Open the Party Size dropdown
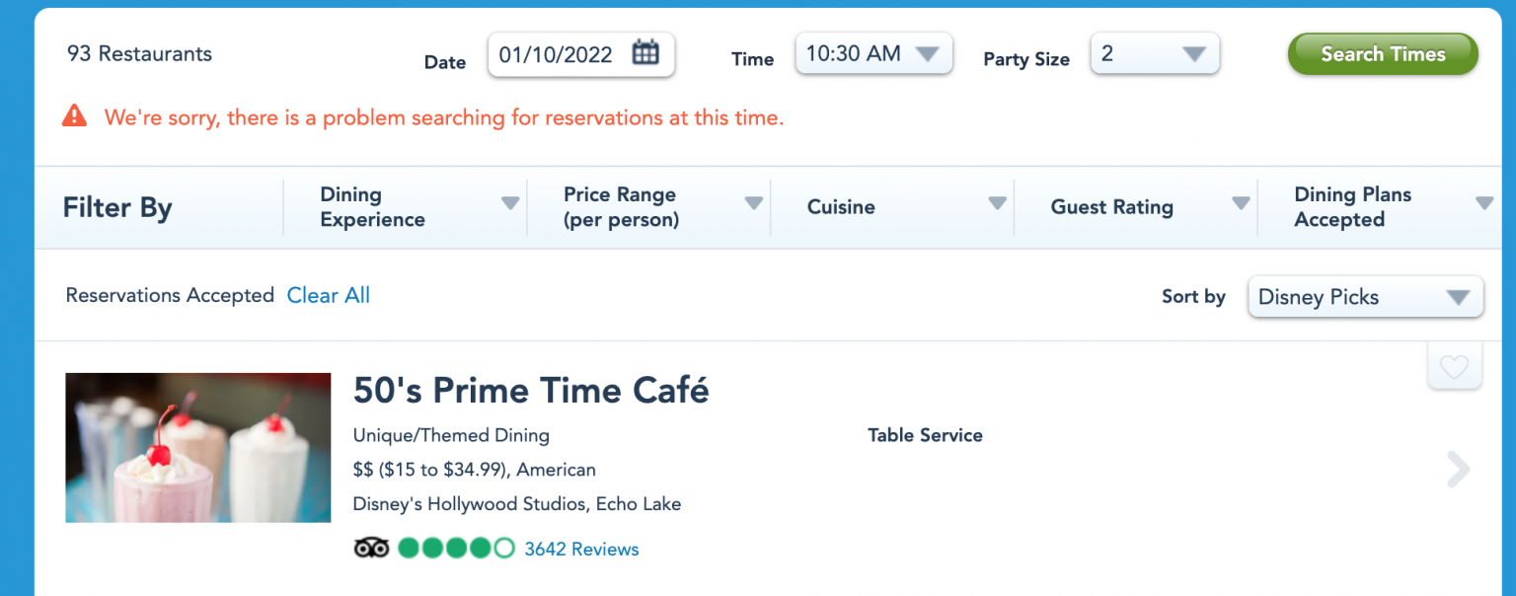Screen dimensions: 1516x596 1155,54
